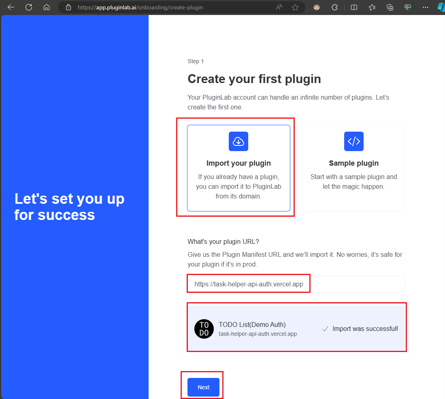
Task: Start Read aloud from the address bar
Action: click(x=279, y=7)
